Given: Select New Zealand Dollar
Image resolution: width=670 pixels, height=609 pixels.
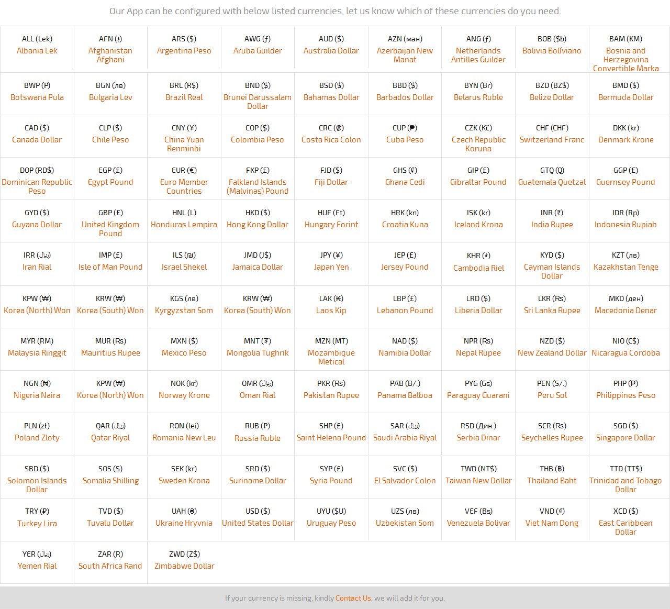Looking at the screenshot, I should click(552, 353).
